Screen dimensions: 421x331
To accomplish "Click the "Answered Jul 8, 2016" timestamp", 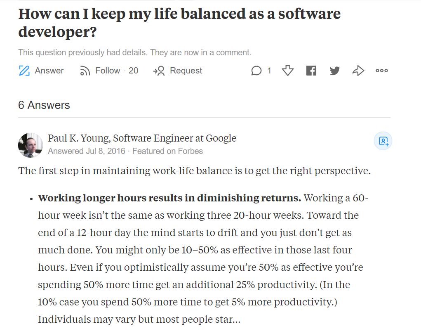I will (86, 151).
